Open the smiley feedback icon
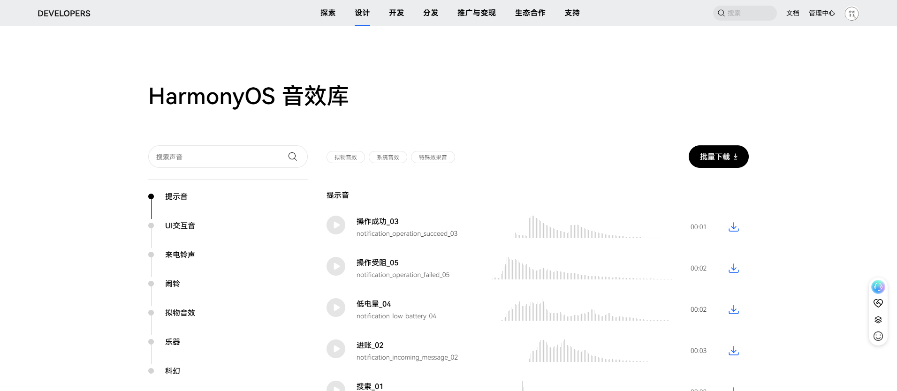 (x=878, y=336)
